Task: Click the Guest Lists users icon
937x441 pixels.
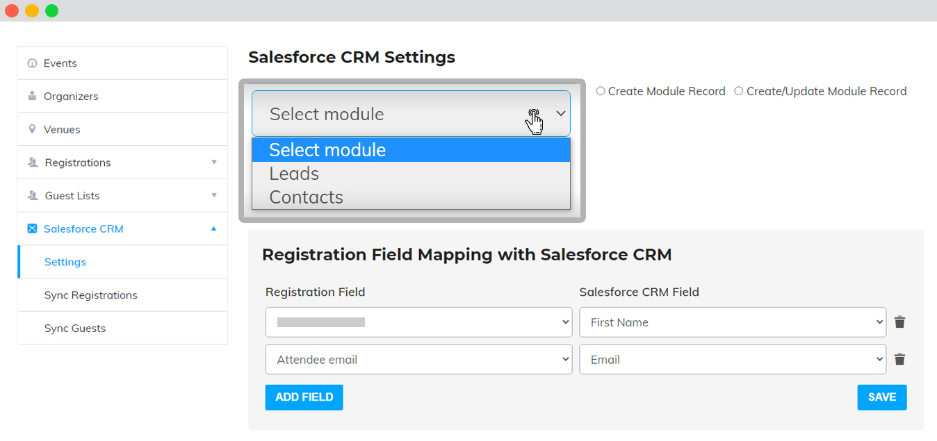Action: [x=33, y=196]
